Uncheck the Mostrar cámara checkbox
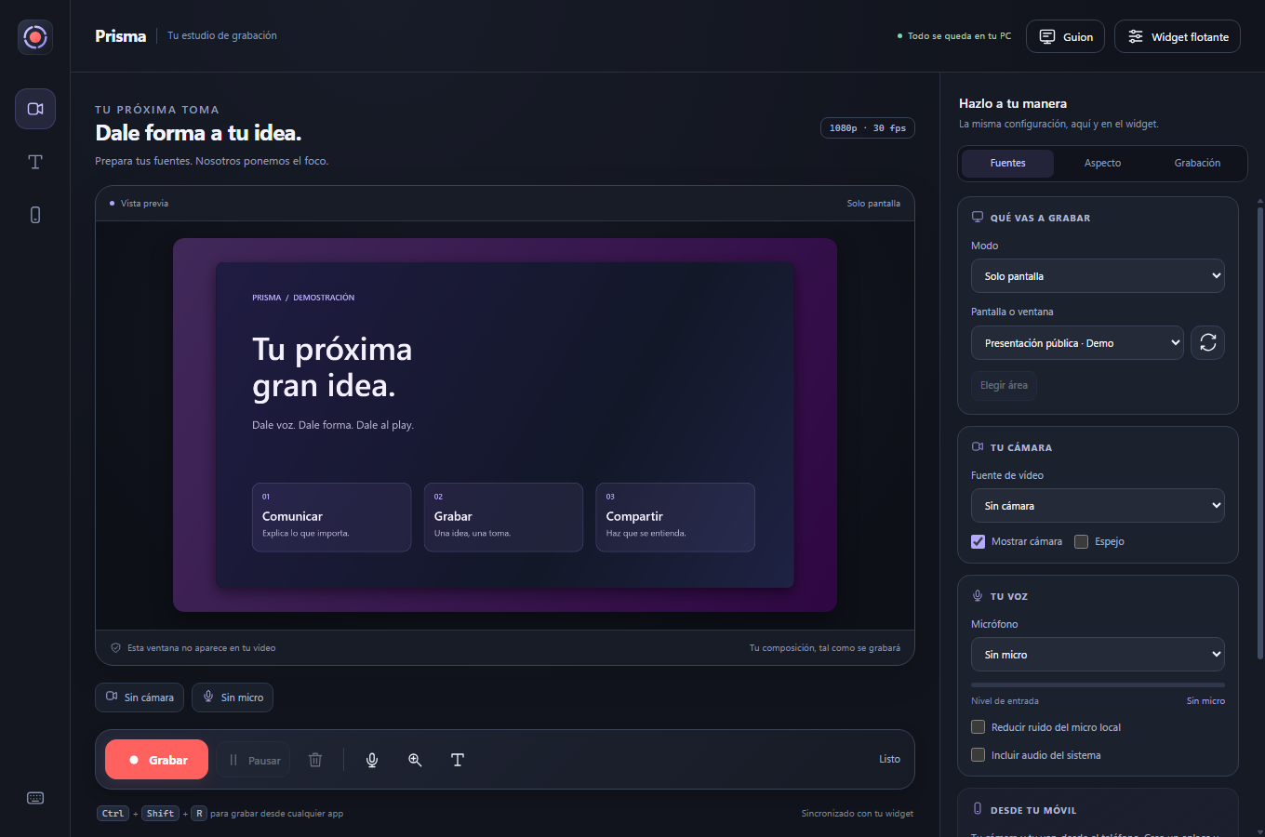The image size is (1265, 837). point(978,541)
